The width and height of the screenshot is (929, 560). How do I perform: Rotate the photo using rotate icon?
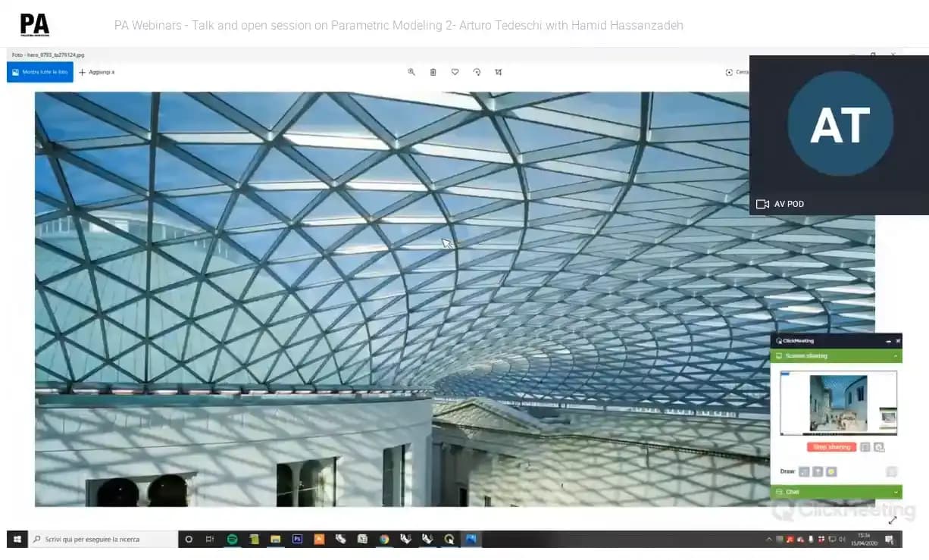tap(477, 72)
